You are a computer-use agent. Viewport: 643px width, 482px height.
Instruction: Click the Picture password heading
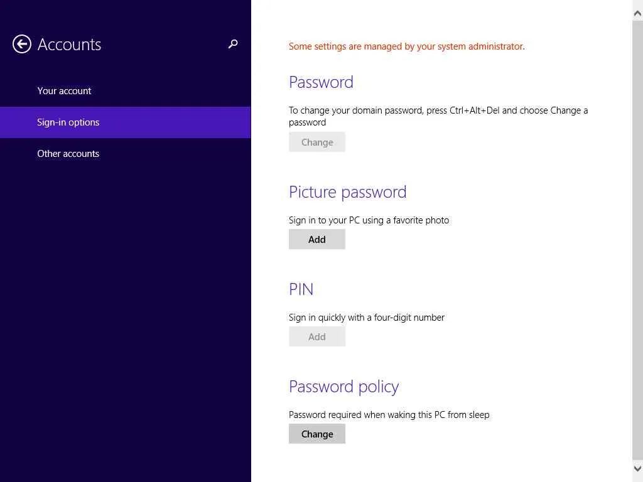point(347,192)
